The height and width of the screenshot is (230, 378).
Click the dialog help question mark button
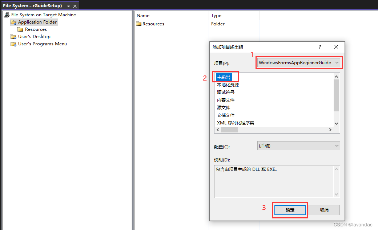coord(320,47)
